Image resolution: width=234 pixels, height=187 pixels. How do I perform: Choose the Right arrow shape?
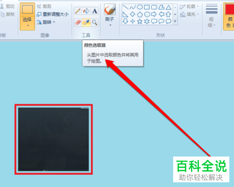click(x=154, y=15)
